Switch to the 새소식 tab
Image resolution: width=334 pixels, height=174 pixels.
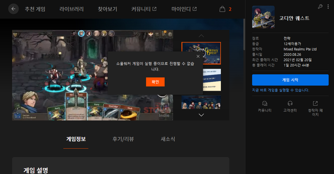[168, 139]
